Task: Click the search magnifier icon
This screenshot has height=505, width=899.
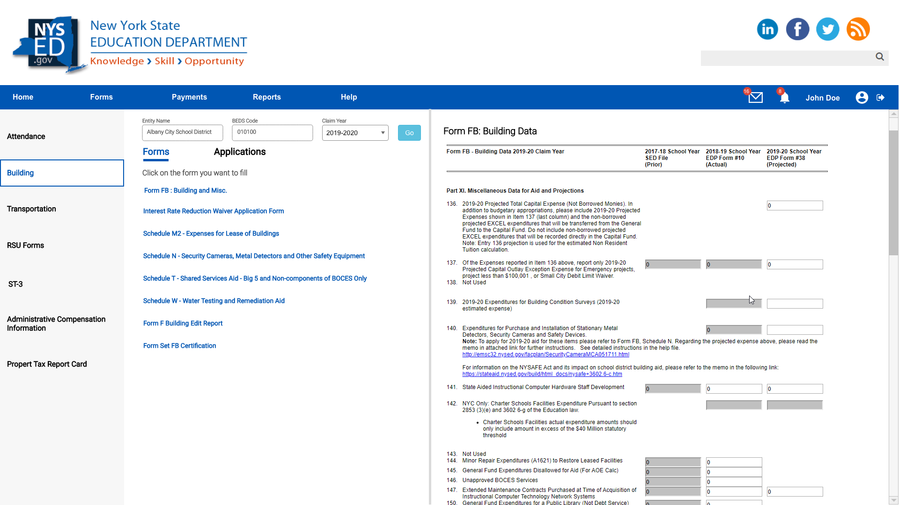Action: [880, 57]
